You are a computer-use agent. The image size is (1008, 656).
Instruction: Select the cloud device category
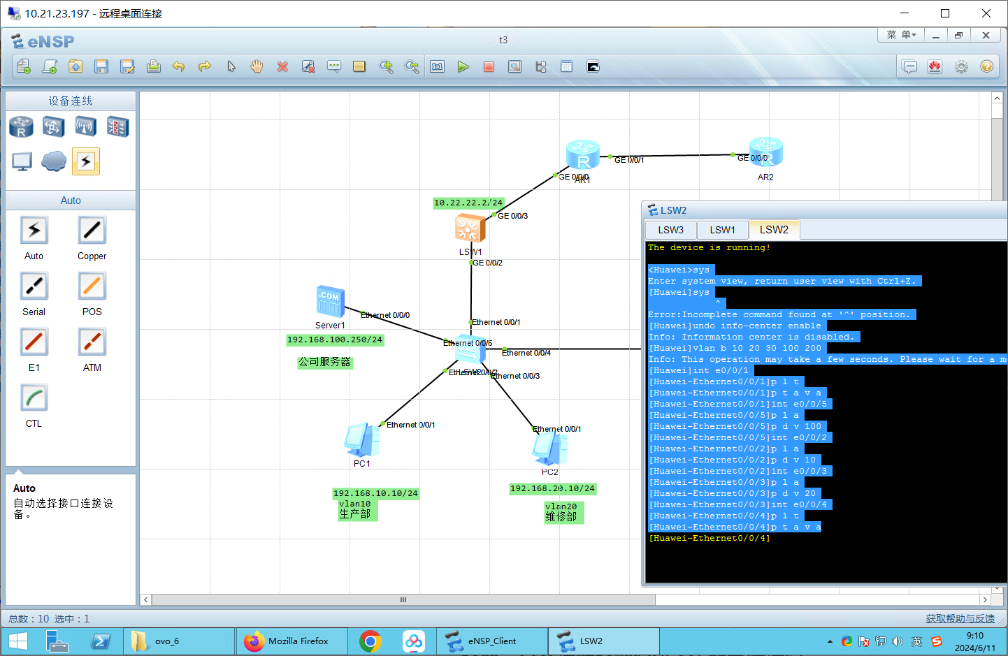coord(54,161)
